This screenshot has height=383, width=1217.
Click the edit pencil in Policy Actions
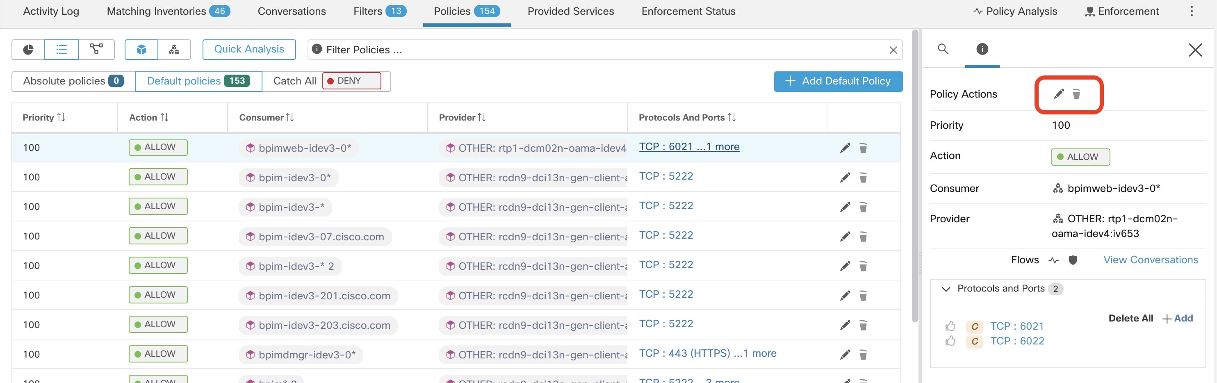point(1059,94)
